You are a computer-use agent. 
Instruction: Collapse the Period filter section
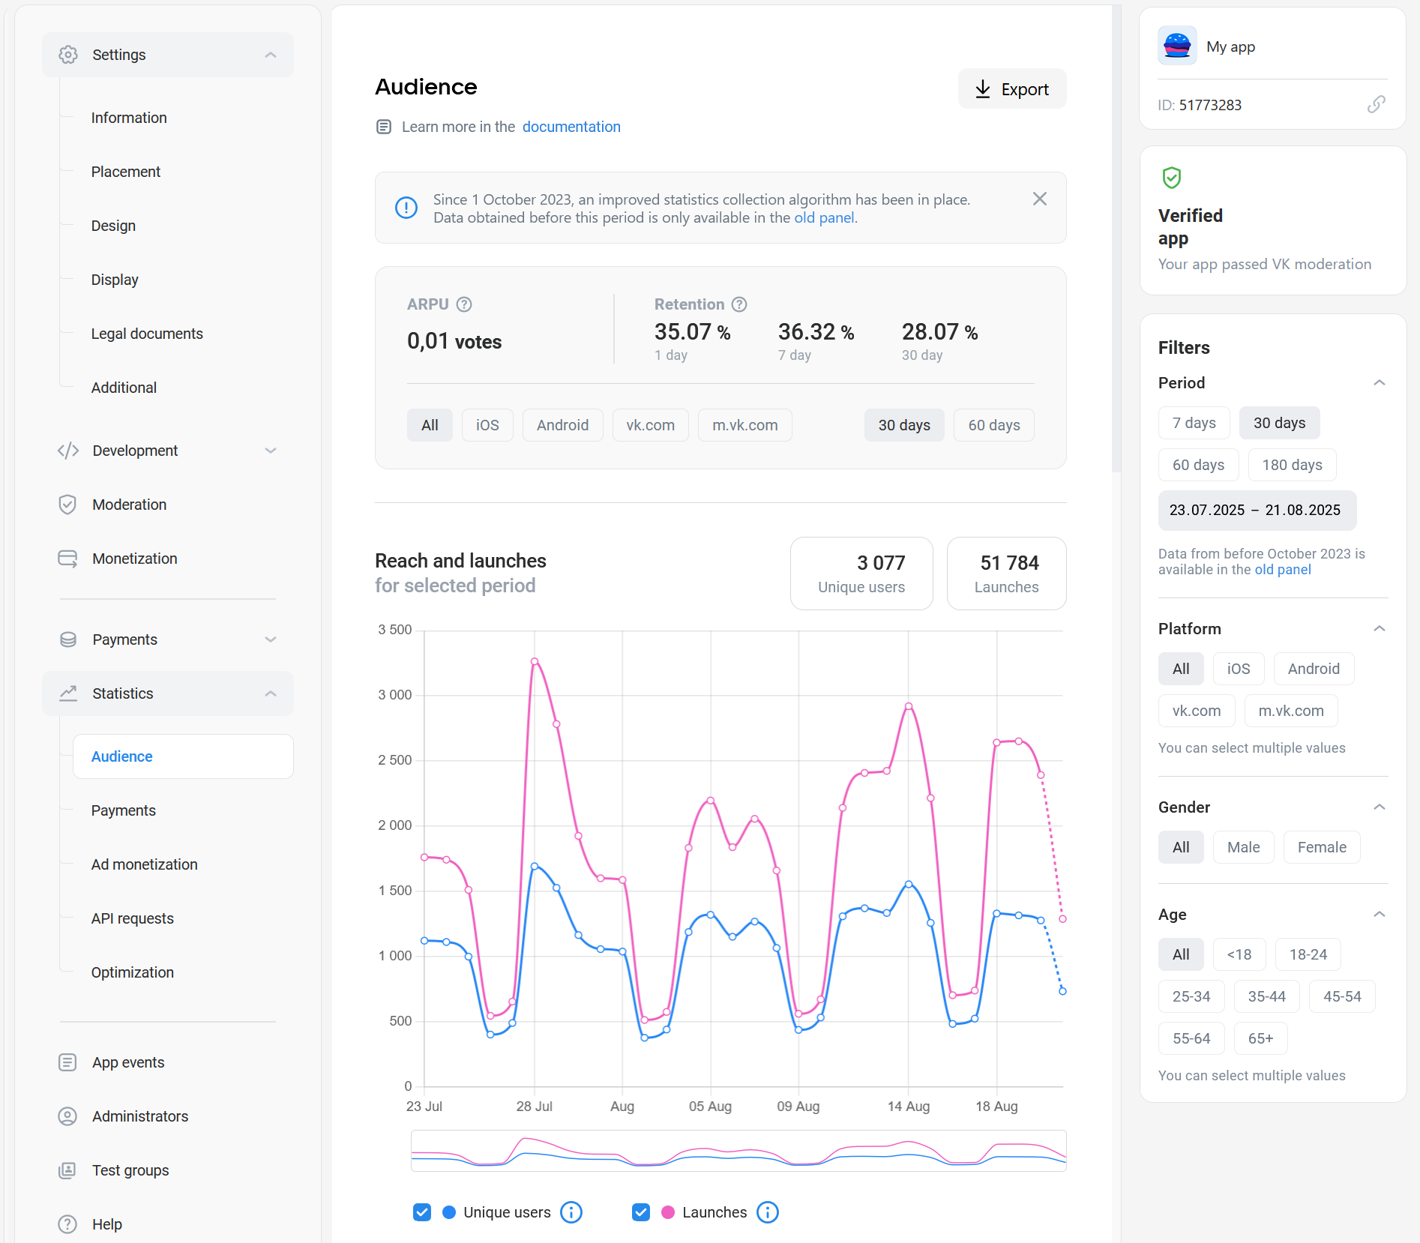coord(1379,383)
